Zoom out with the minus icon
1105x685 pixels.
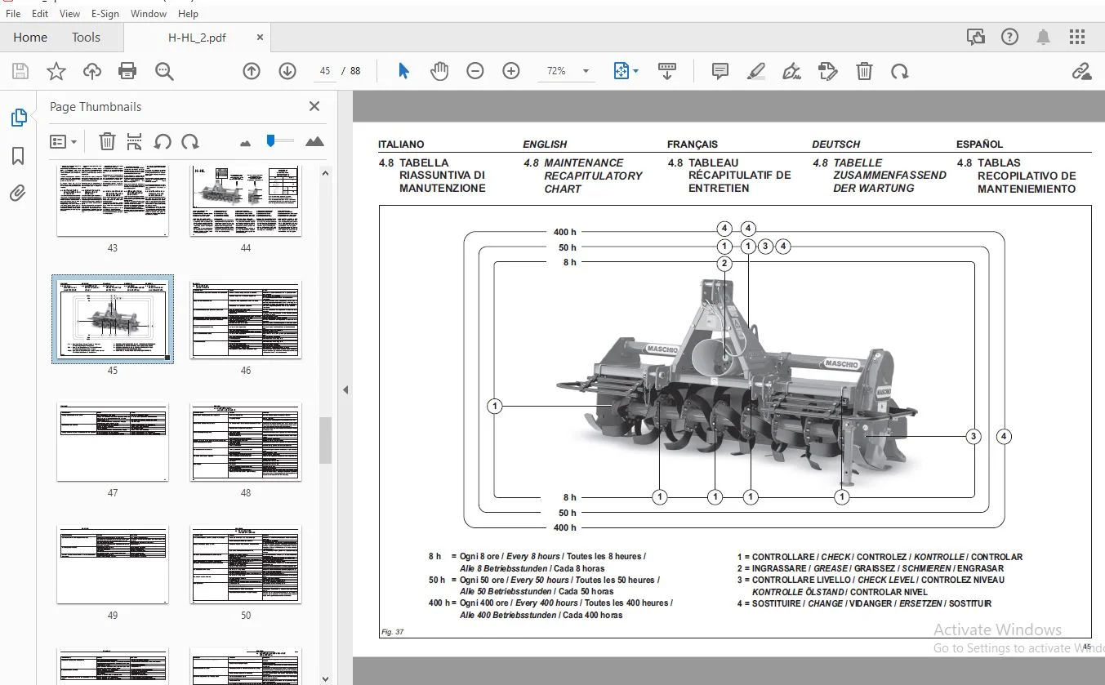pos(475,71)
